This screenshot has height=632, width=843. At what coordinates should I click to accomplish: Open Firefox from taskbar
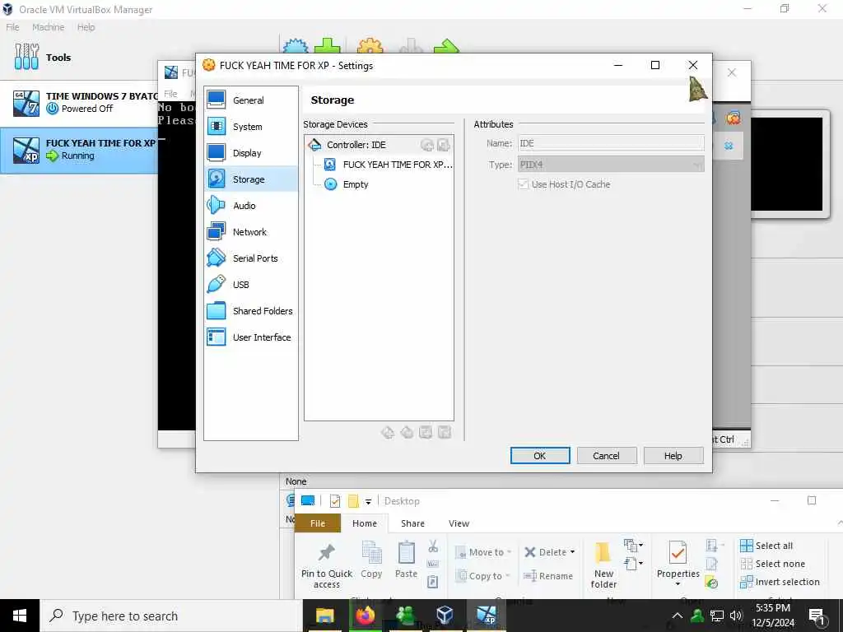pos(365,616)
